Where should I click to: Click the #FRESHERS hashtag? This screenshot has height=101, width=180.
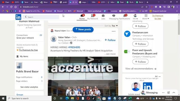point(74,47)
